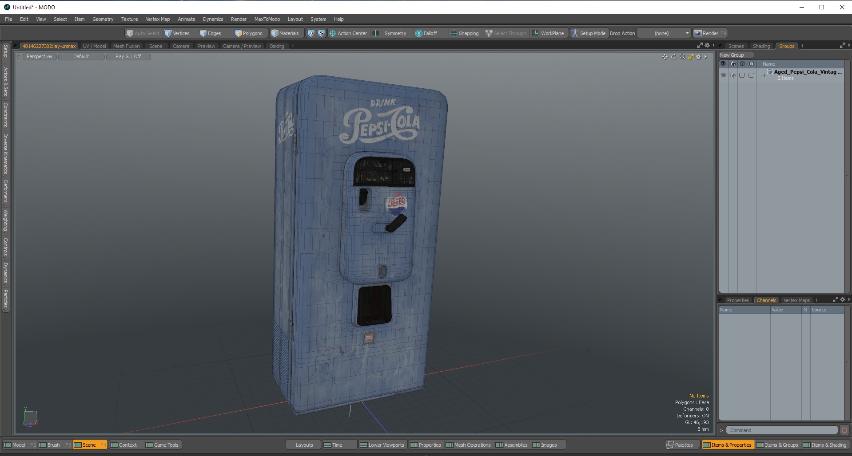Open the viewport tab bar gear settings
Screen dimensions: 852x456
pos(708,45)
